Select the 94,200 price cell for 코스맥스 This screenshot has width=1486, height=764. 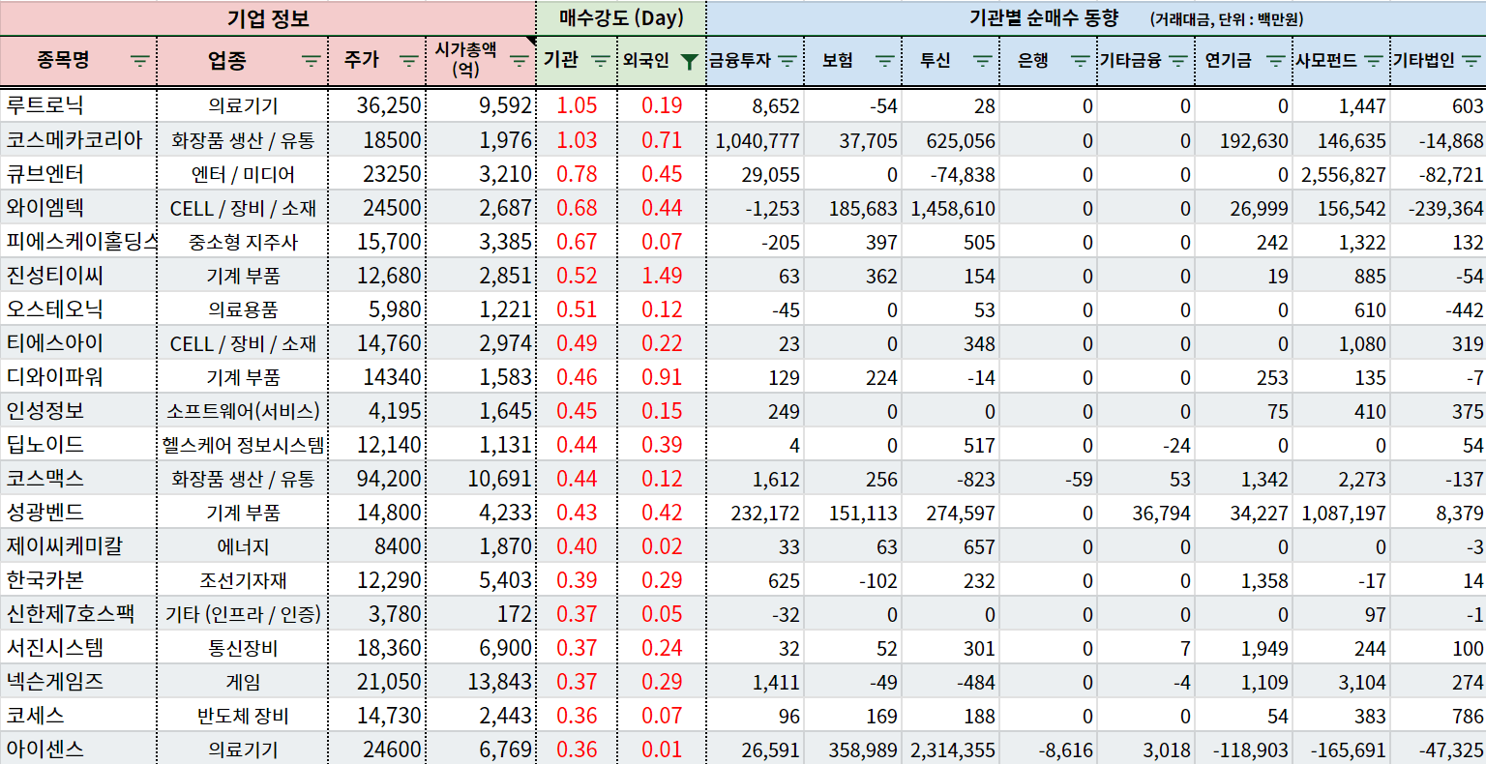(377, 478)
